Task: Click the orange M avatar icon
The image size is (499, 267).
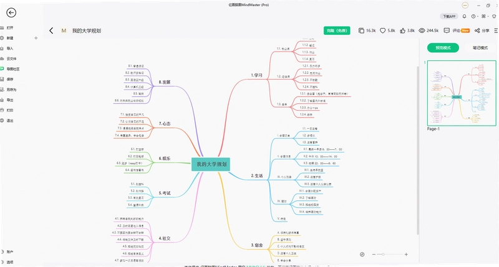Action: (x=64, y=30)
